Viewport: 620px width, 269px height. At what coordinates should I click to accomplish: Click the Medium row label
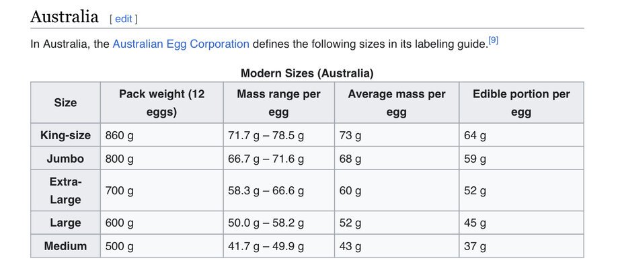tap(65, 246)
